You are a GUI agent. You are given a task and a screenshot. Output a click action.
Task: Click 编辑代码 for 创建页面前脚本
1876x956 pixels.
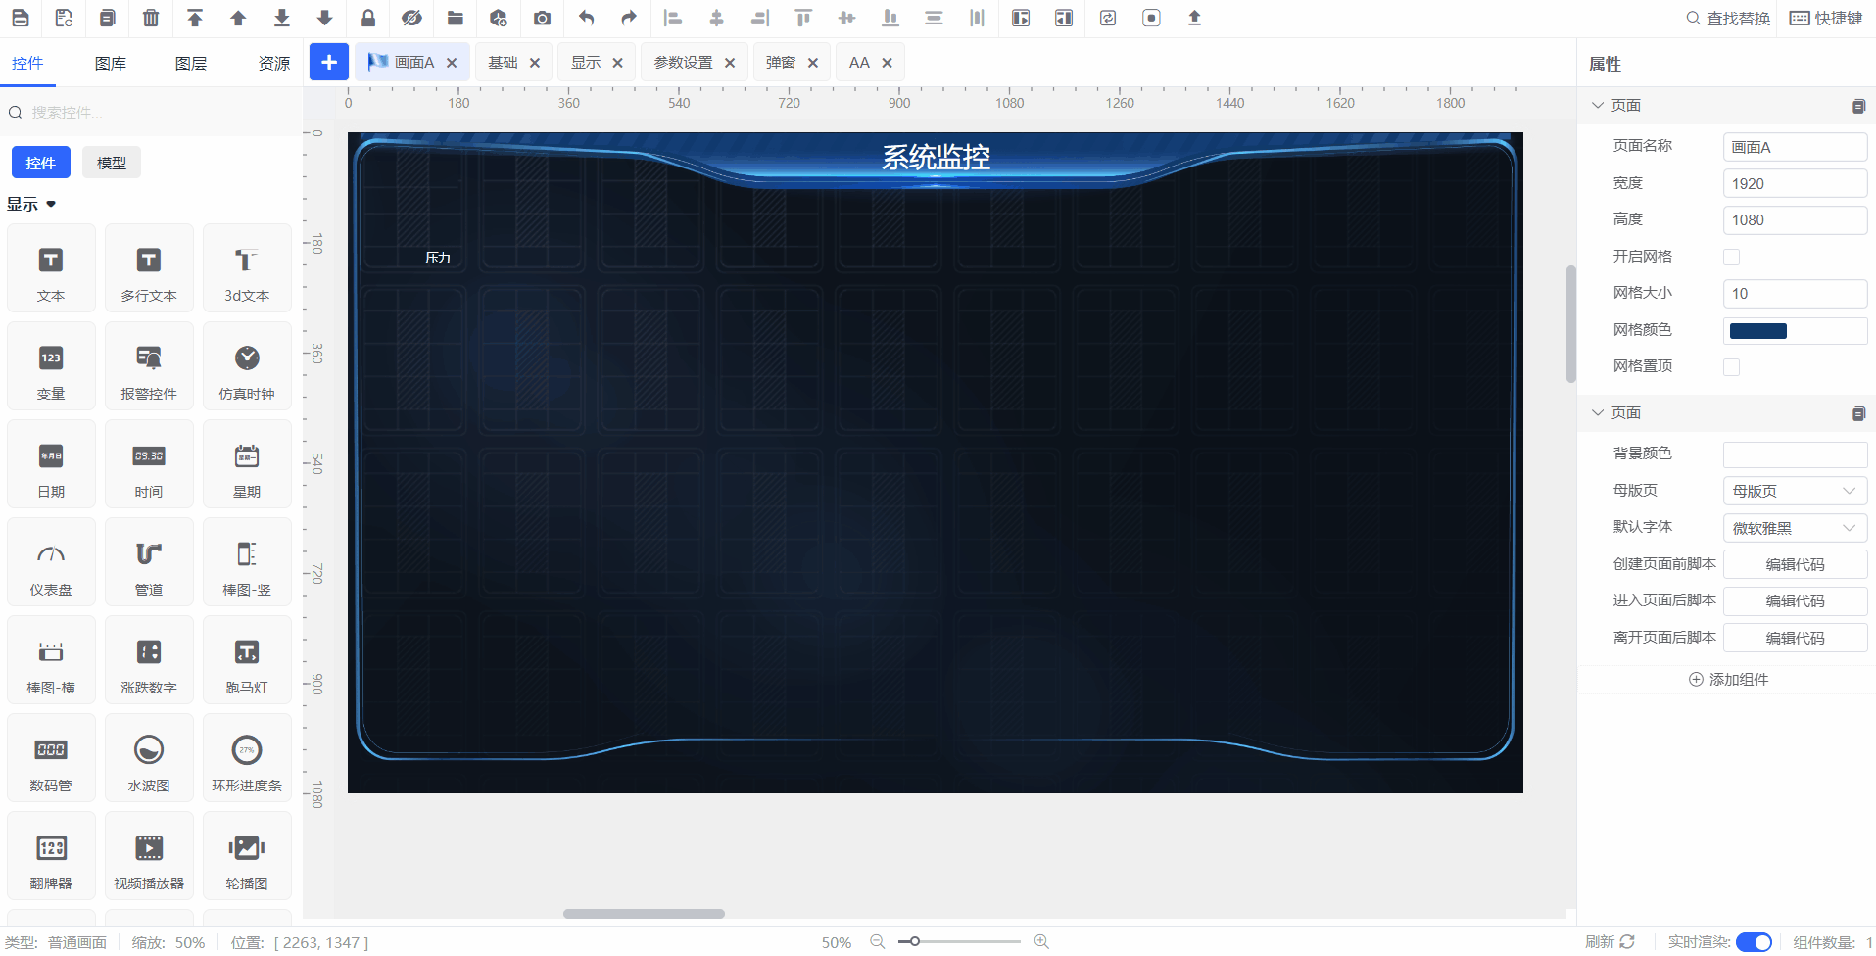click(1794, 564)
